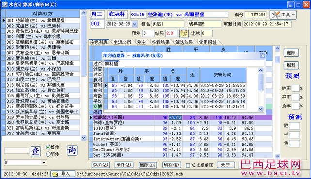
Task: Click the 让球 input field
Action: (207, 33)
